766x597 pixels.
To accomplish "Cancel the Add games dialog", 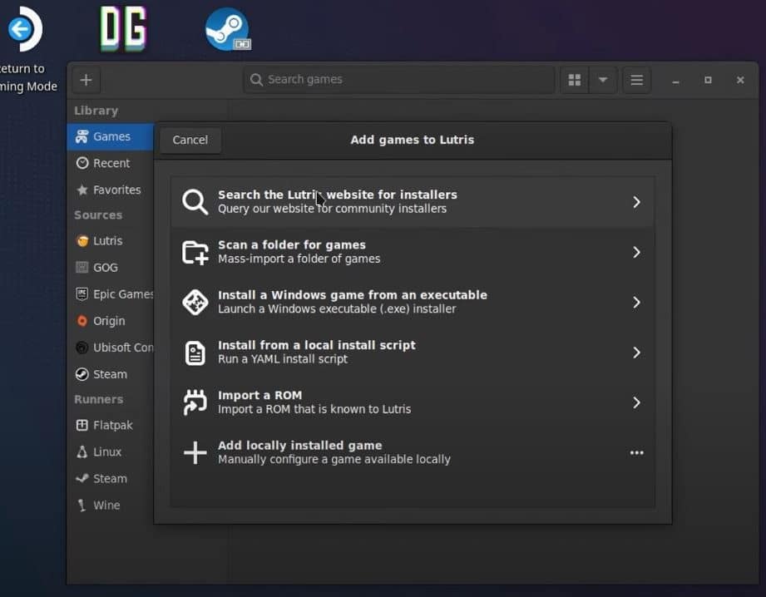I will [x=190, y=141].
